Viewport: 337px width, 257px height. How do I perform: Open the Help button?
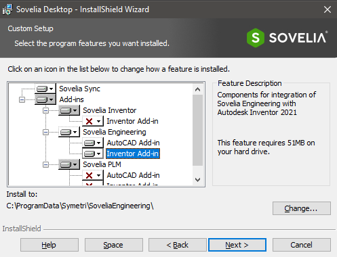[49, 245]
